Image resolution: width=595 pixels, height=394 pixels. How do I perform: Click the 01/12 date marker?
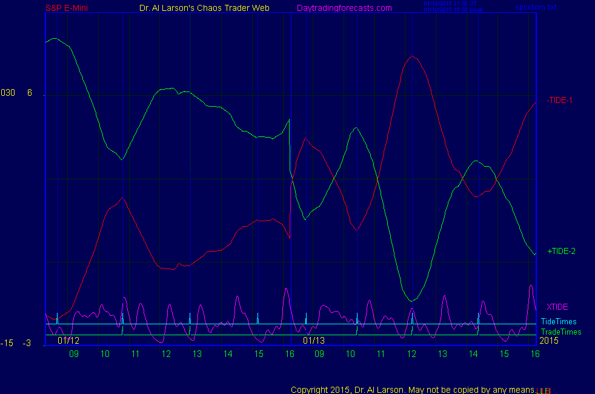(68, 341)
